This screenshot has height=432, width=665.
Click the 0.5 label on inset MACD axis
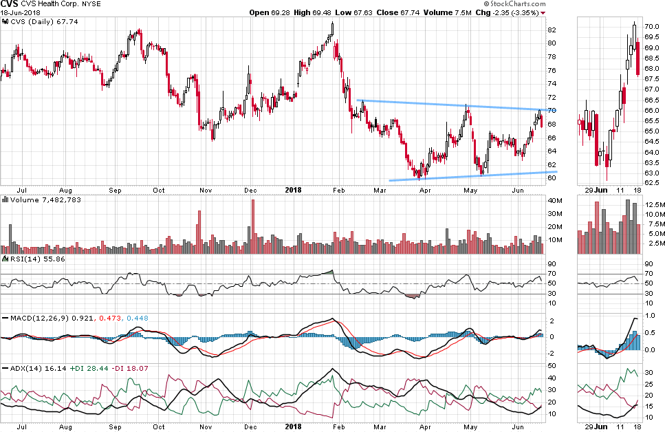coord(649,333)
